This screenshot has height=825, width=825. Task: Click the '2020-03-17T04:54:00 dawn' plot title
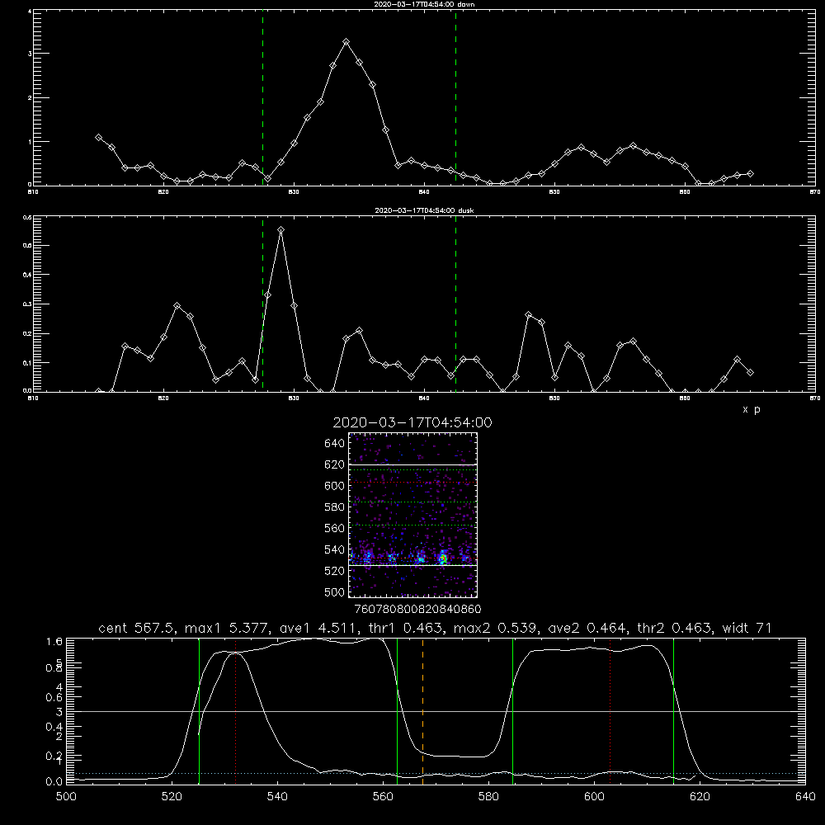point(424,4)
